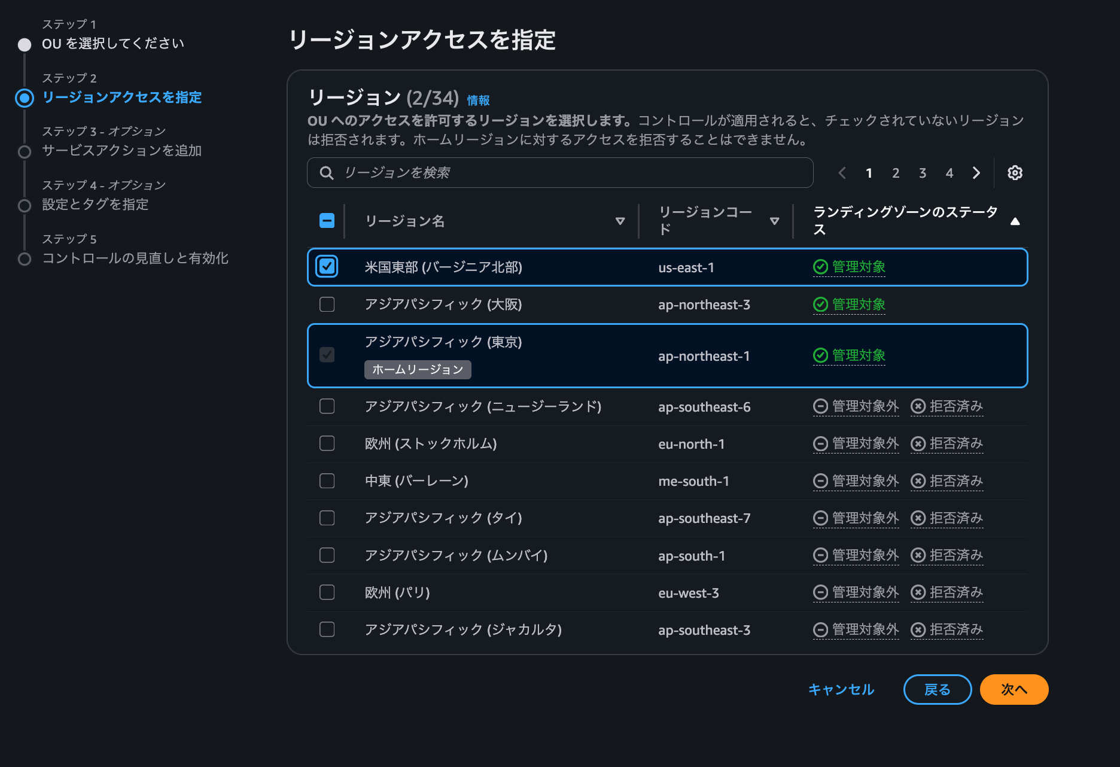Screen dimensions: 1120x767
Task: Click the search magnifier icon in the region search box
Action: pos(327,173)
